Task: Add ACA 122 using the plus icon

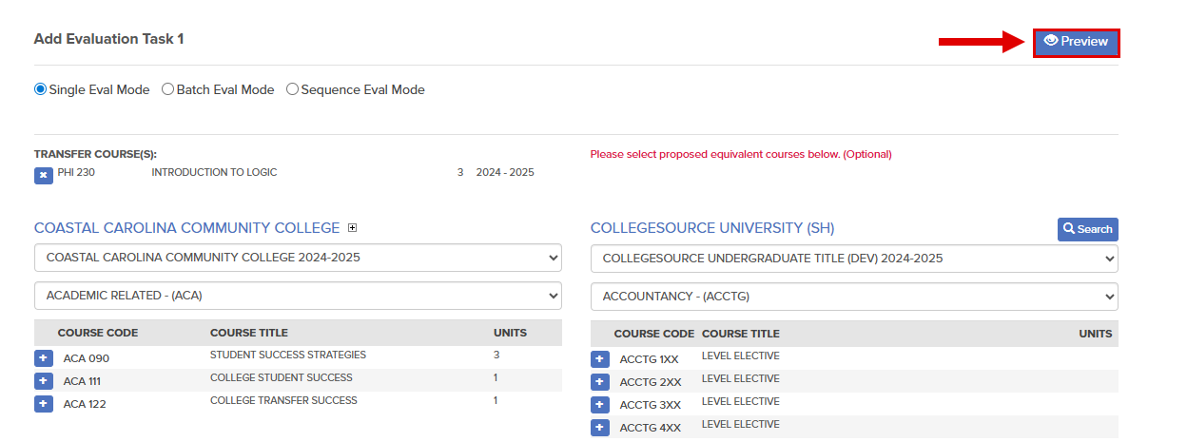Action: [44, 404]
